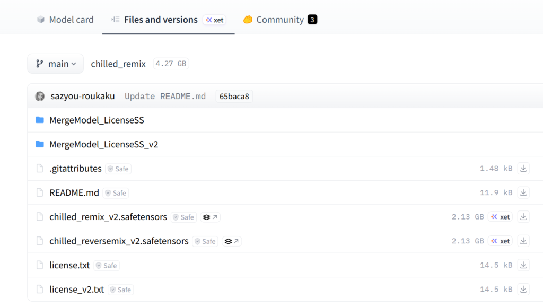Click the 1.48 kB size of .gitattributes

click(496, 169)
